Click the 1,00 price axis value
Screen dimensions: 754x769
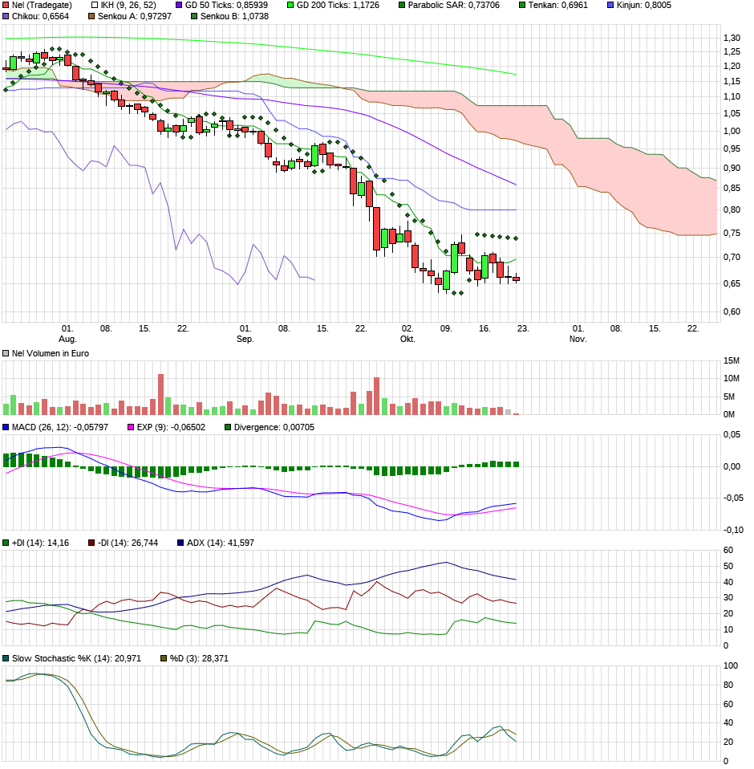pos(732,132)
